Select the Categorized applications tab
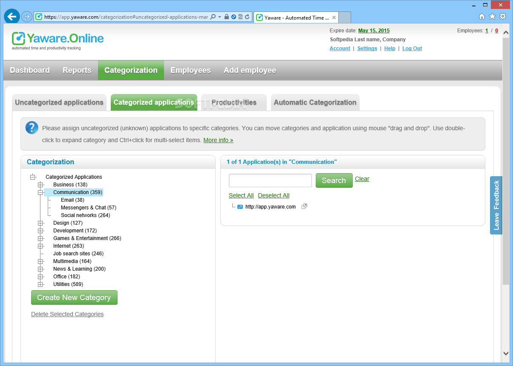The image size is (513, 366). pyautogui.click(x=154, y=103)
